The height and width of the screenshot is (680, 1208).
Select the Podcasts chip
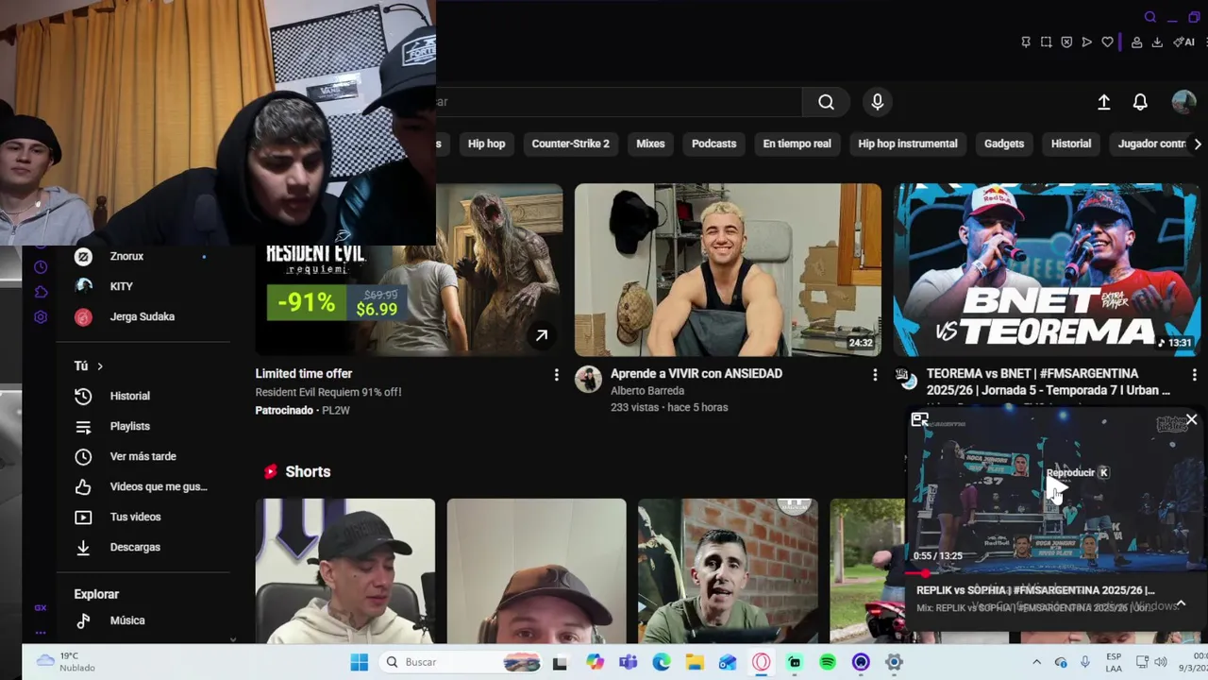713,144
